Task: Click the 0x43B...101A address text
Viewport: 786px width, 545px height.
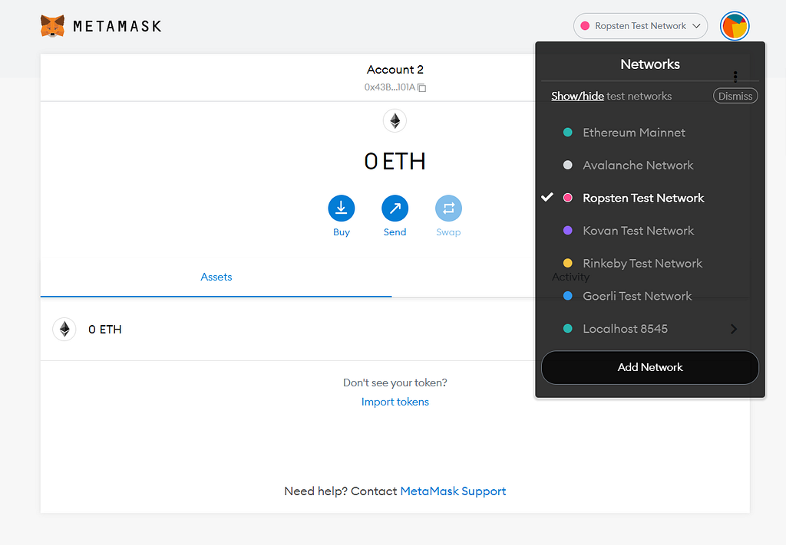Action: 390,87
